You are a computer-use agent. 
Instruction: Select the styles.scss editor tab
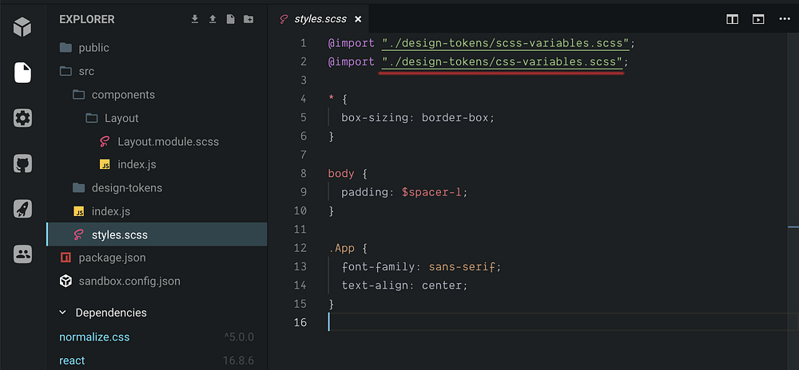pos(320,19)
